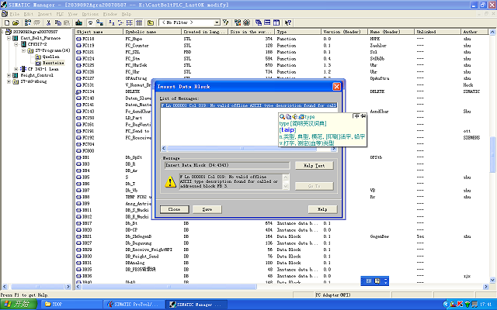Open the Options menu
This screenshot has width=497, height=310.
click(x=90, y=14)
